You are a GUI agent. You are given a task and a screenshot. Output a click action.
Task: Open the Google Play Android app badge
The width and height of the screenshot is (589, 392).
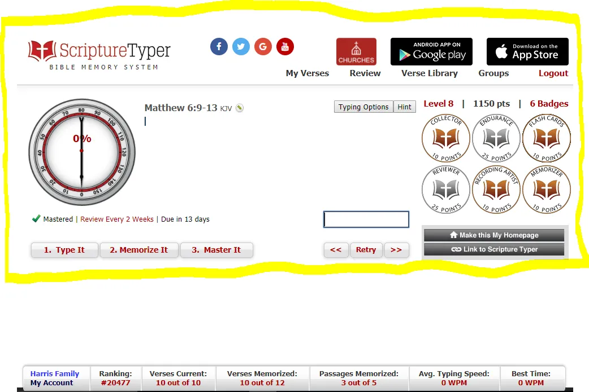click(x=432, y=52)
